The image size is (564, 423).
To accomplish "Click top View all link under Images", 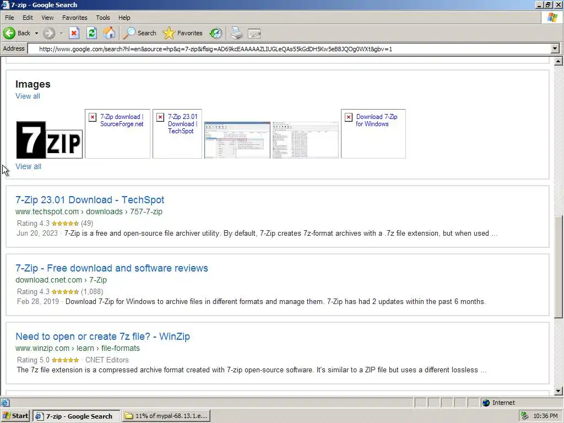I will pos(28,96).
